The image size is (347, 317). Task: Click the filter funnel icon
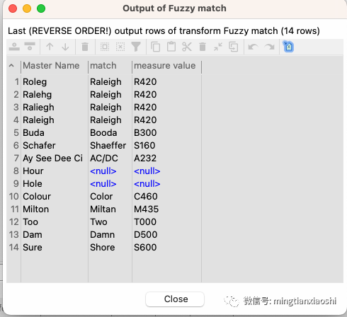point(136,47)
